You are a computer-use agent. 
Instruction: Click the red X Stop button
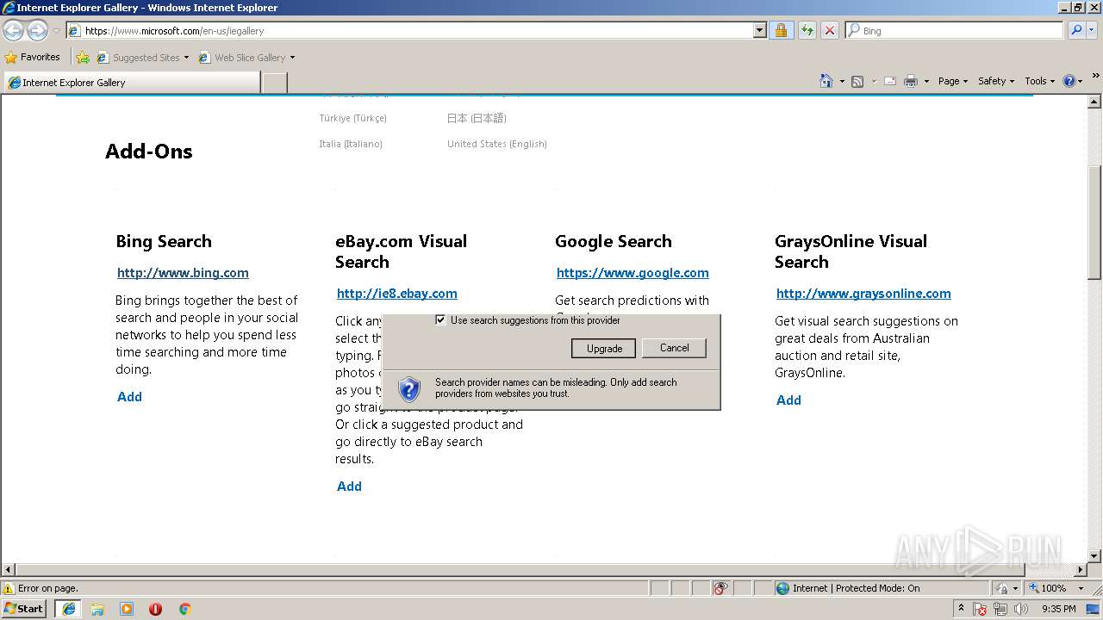(829, 30)
